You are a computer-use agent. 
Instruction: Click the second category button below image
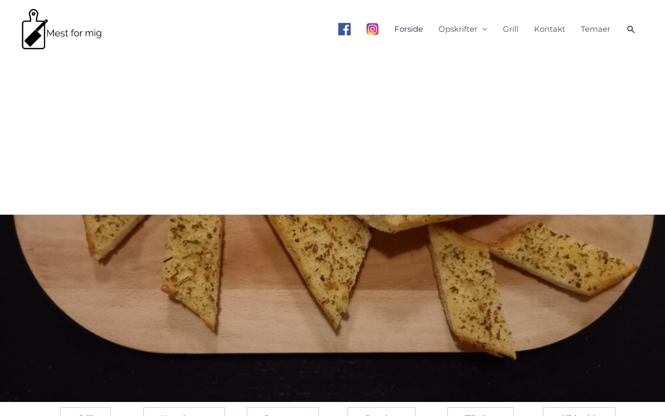[x=184, y=412]
